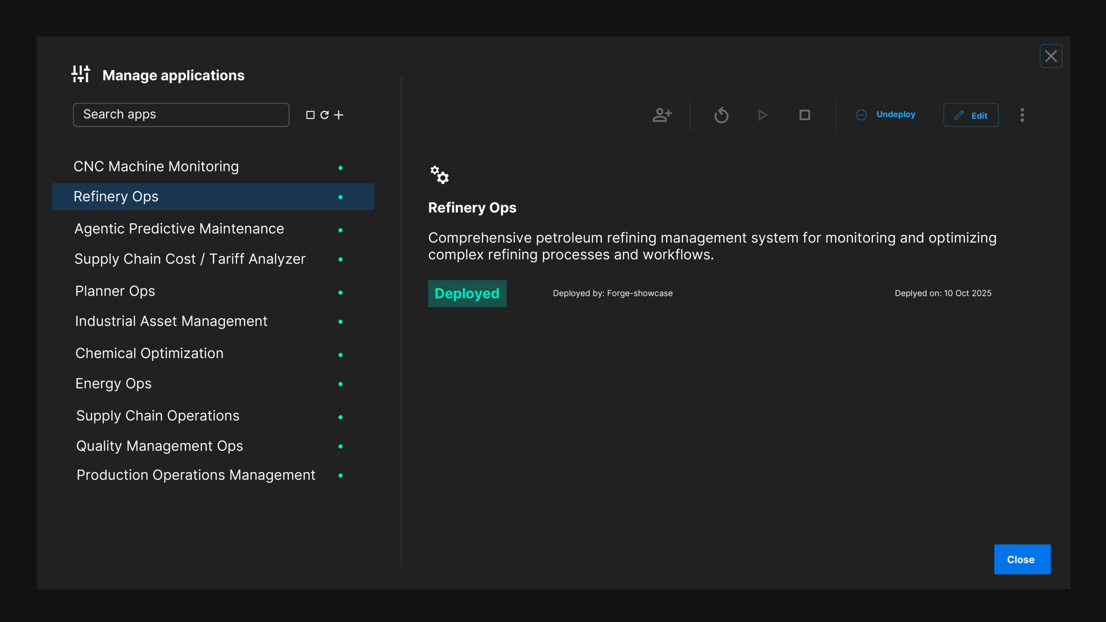This screenshot has width=1106, height=622.
Task: Click the Manage applications sliders icon
Action: [x=81, y=74]
